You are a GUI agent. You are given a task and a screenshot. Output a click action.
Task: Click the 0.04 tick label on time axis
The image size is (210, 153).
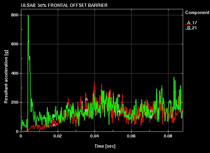pyautogui.click(x=95, y=136)
